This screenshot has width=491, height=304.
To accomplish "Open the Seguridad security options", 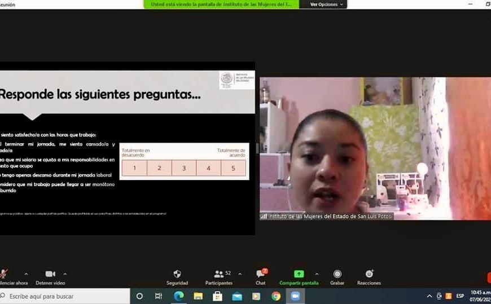I will pyautogui.click(x=177, y=276).
